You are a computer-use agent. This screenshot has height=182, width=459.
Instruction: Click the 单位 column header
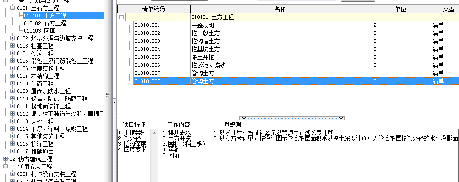pos(401,9)
